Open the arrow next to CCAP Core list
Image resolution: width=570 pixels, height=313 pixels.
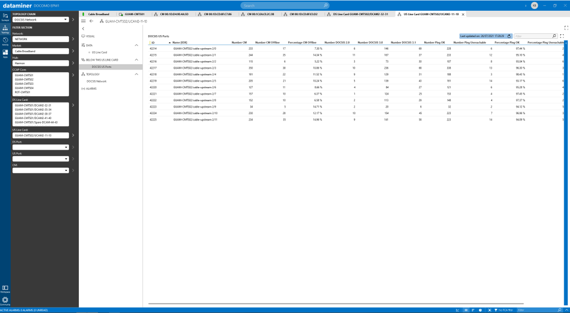tap(73, 75)
